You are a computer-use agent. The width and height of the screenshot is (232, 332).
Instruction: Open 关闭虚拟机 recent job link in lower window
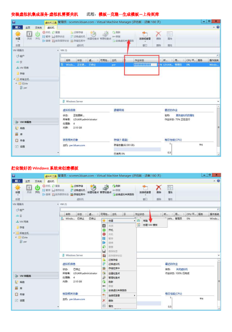tap(182, 269)
